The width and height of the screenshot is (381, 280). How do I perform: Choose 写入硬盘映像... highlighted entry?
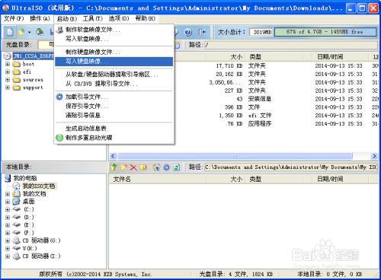(114, 62)
